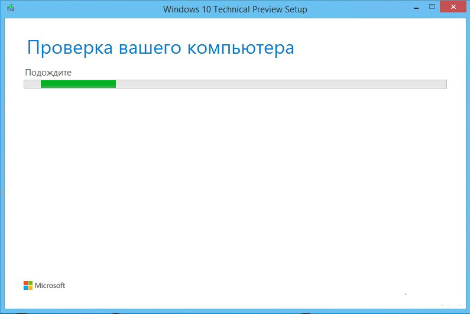Click the setup icon in title bar

click(11, 7)
